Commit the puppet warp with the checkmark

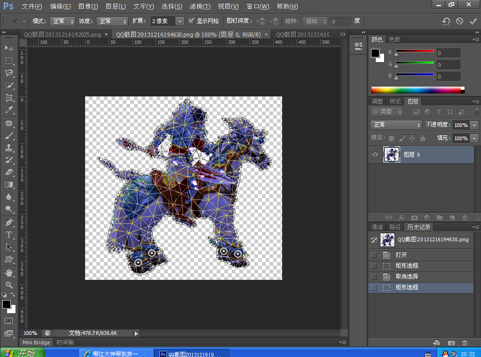(x=473, y=21)
